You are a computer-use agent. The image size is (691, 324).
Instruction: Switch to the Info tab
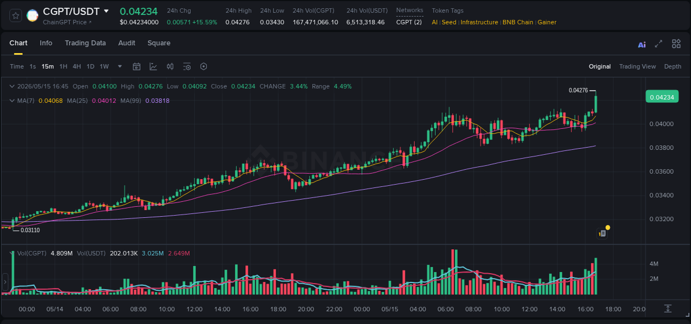pyautogui.click(x=46, y=43)
